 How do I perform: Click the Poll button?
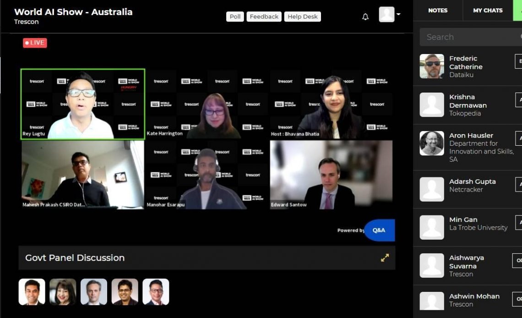pos(235,16)
